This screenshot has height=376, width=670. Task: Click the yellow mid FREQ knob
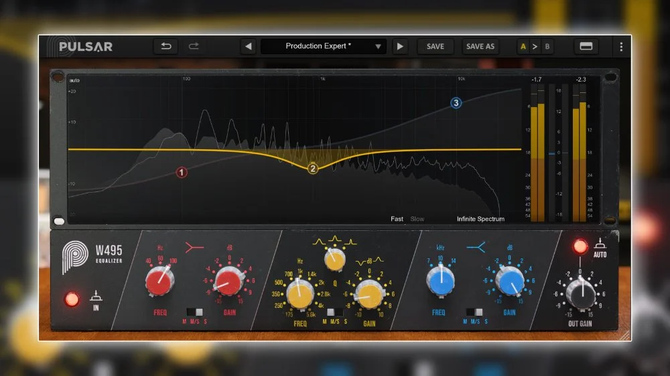299,294
